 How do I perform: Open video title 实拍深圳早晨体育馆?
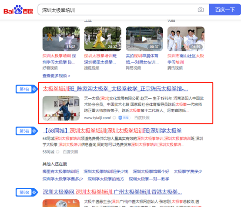coord(142,59)
